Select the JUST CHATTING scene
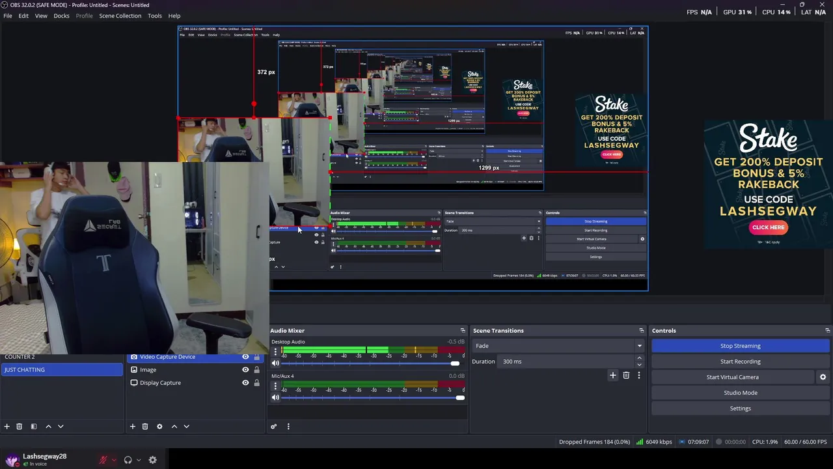Image resolution: width=833 pixels, height=469 pixels. [62, 370]
